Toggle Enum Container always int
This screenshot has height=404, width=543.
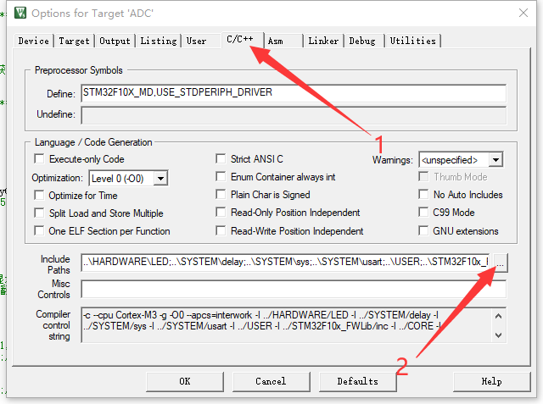pyautogui.click(x=221, y=177)
